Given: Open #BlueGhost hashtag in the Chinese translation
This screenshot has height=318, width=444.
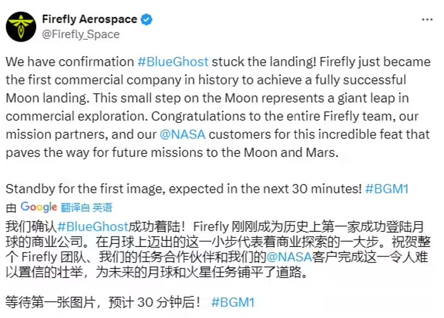Looking at the screenshot, I should pos(93,226).
